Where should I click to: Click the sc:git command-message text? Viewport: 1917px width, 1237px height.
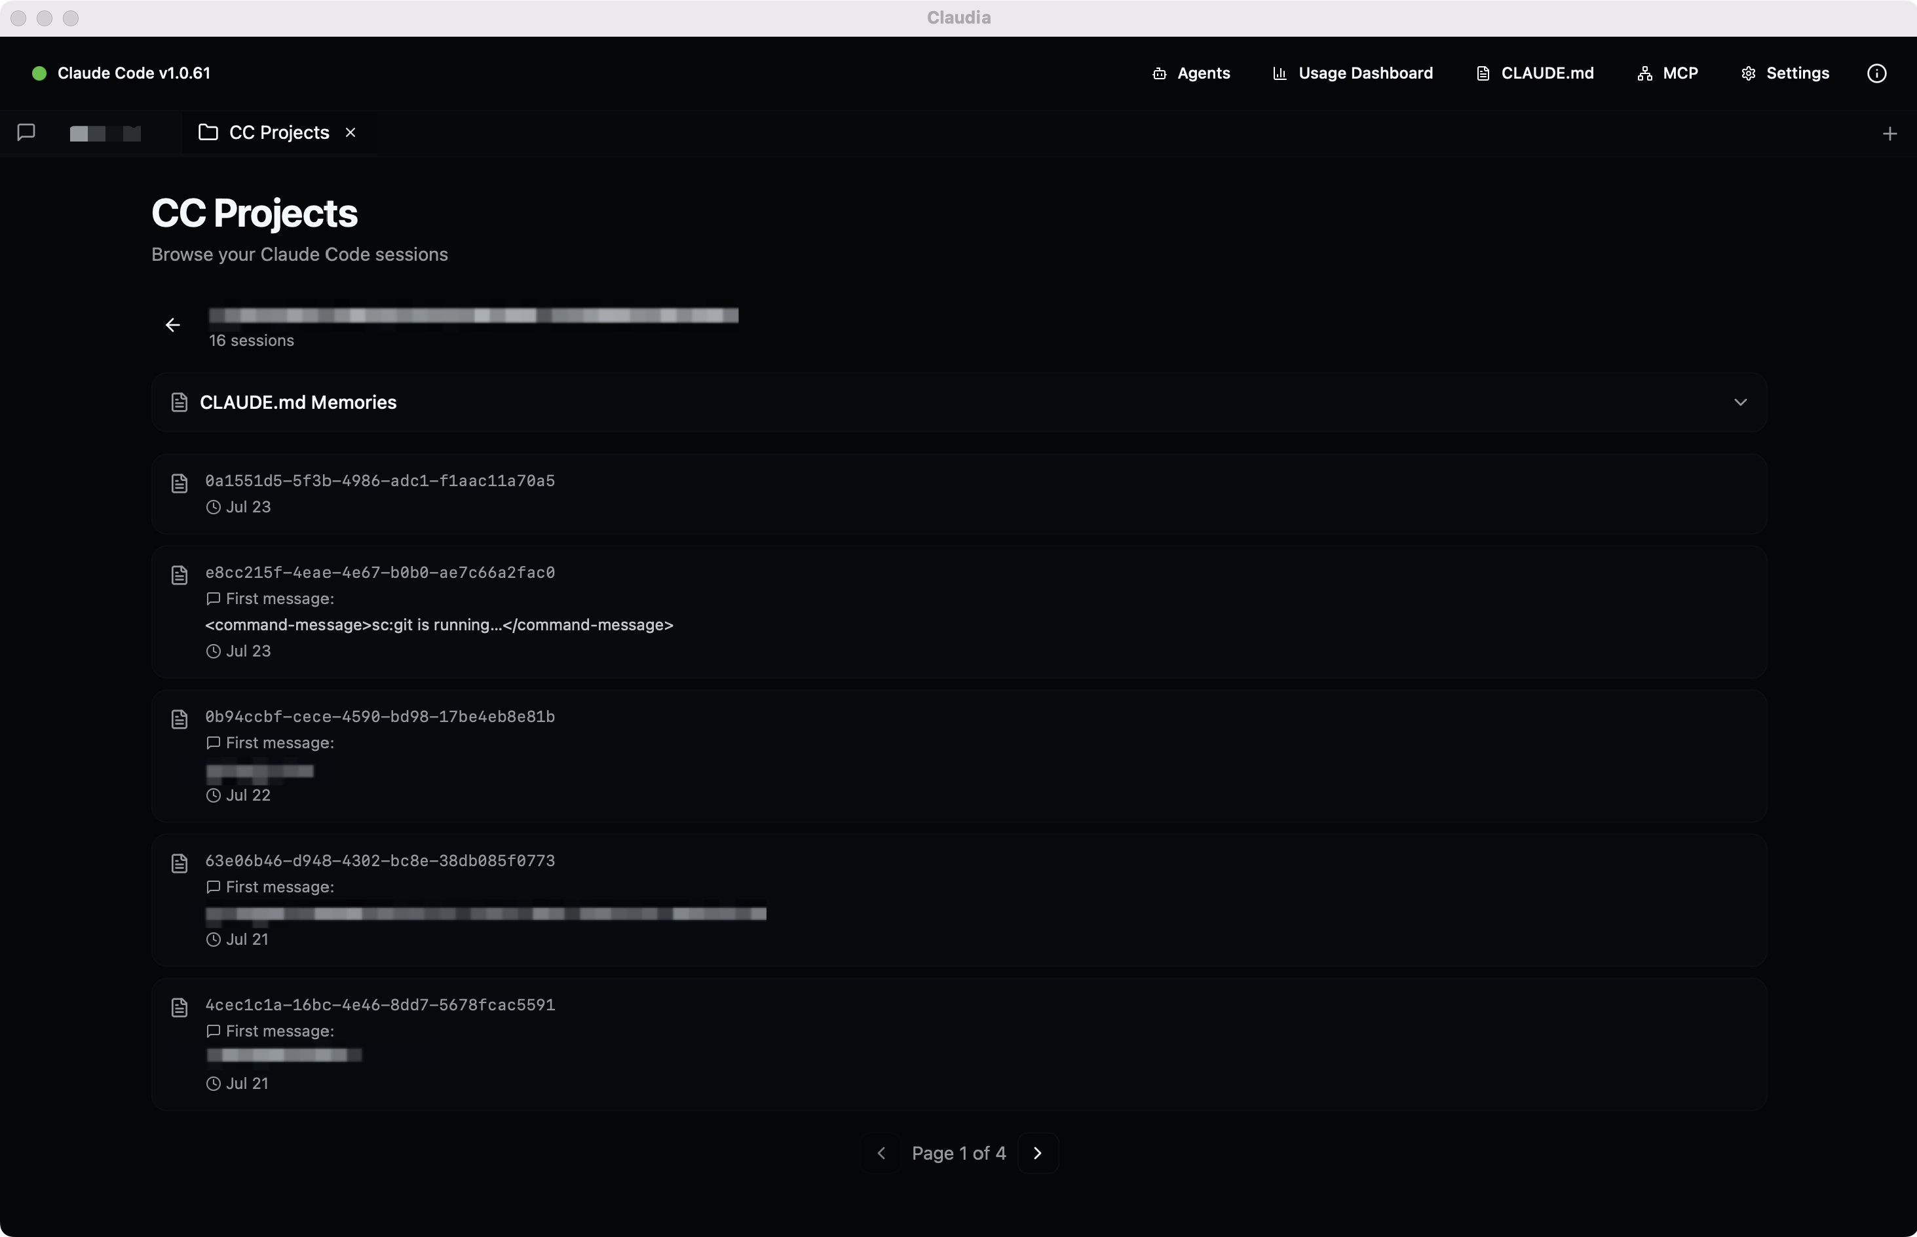[x=440, y=625]
